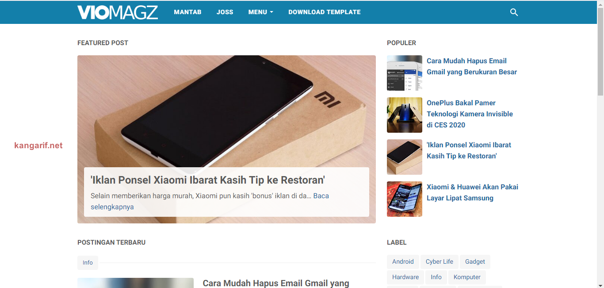Select the Info tag in Label sidebar
This screenshot has width=604, height=288.
(436, 277)
